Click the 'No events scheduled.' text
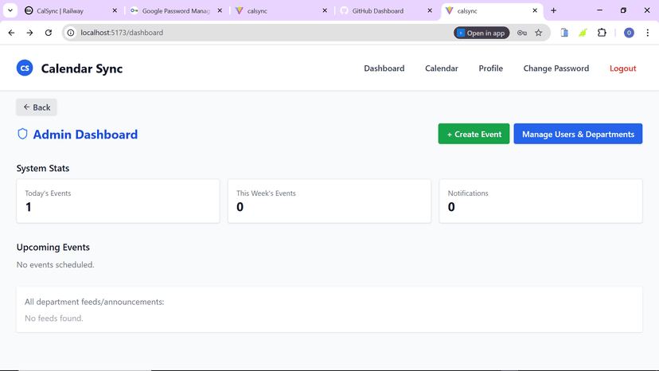The image size is (659, 371). point(56,264)
